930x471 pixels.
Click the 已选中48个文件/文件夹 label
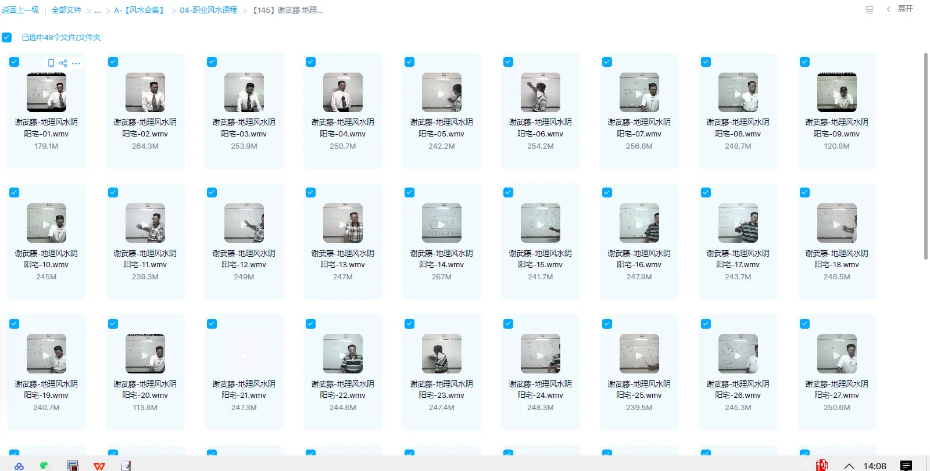click(x=61, y=37)
